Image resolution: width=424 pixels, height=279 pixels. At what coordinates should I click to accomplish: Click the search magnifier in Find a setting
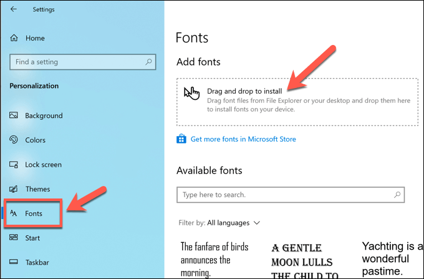tap(148, 62)
